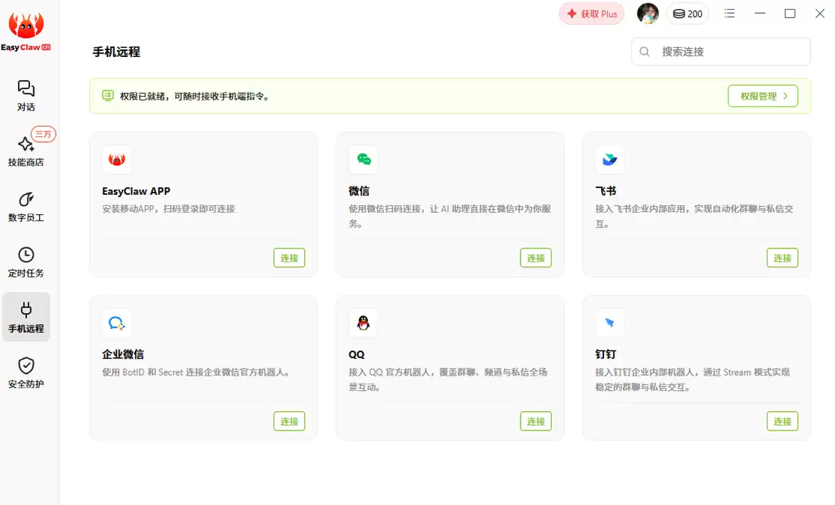This screenshot has width=835, height=505.
Task: Click the 手机远程 page heading
Action: click(116, 52)
